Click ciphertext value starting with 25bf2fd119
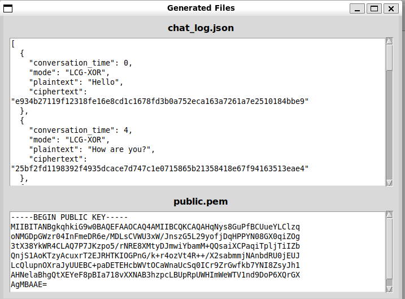This screenshot has height=299, width=405. coord(160,169)
